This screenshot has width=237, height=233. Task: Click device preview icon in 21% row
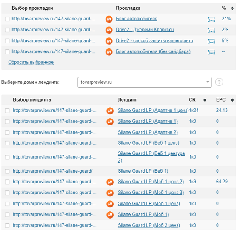click(x=211, y=19)
